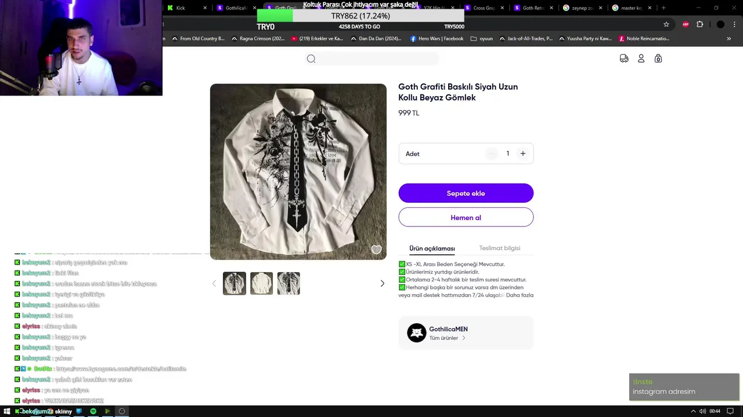
Task: Select the Ürün açıklaması tab
Action: (x=432, y=248)
